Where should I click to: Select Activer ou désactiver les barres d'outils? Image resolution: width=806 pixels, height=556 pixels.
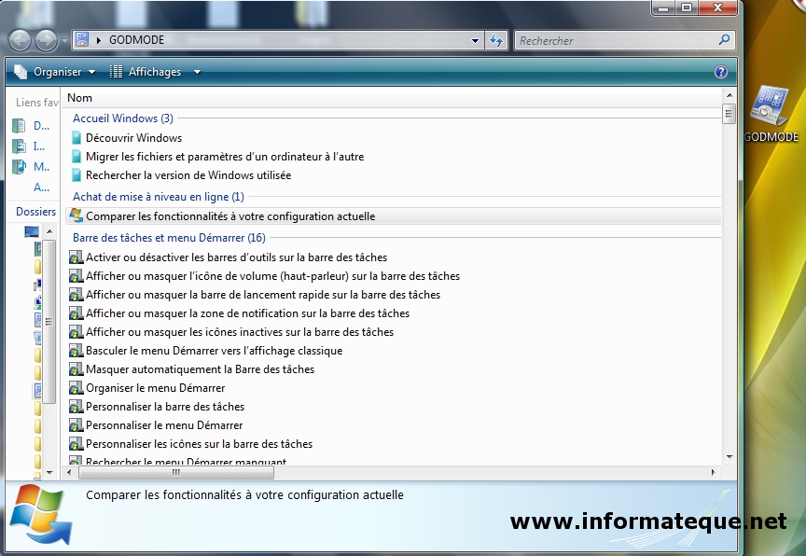click(236, 257)
